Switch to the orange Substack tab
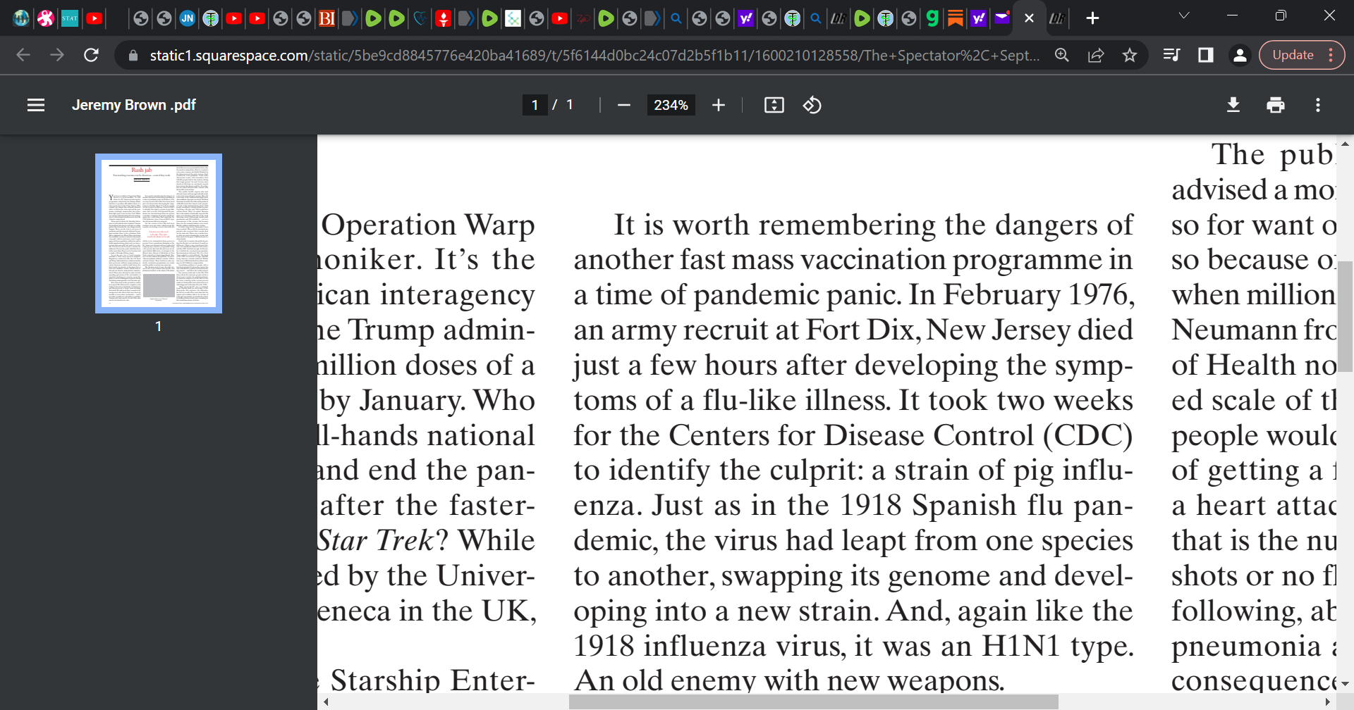 956,18
